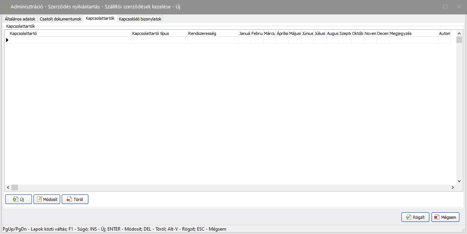
Task: Click the horizontal scrollbar right arrow
Action: pyautogui.click(x=453, y=187)
